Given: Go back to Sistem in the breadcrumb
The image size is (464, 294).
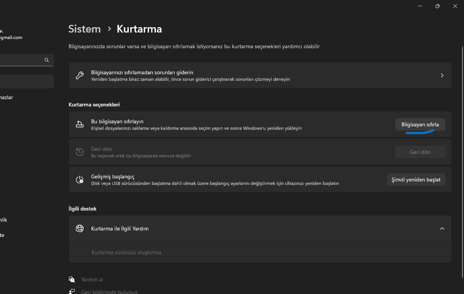Looking at the screenshot, I should 84,29.
